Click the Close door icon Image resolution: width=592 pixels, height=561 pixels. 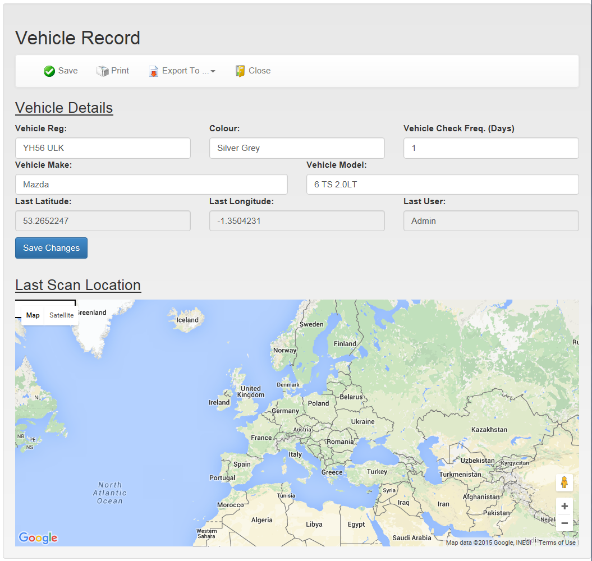pos(240,71)
